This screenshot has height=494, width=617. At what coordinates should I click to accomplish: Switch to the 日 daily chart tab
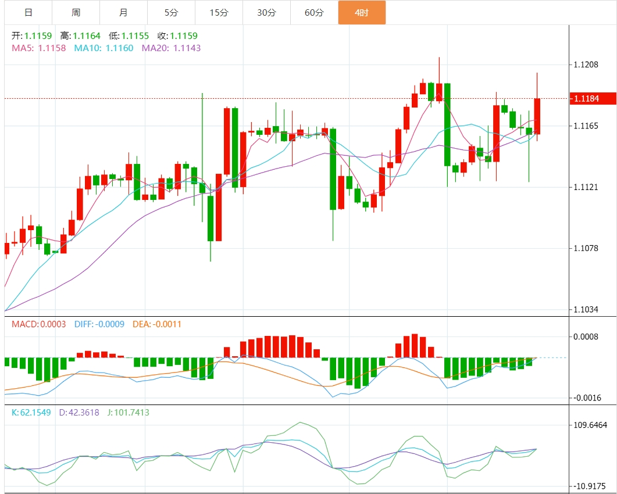point(28,13)
